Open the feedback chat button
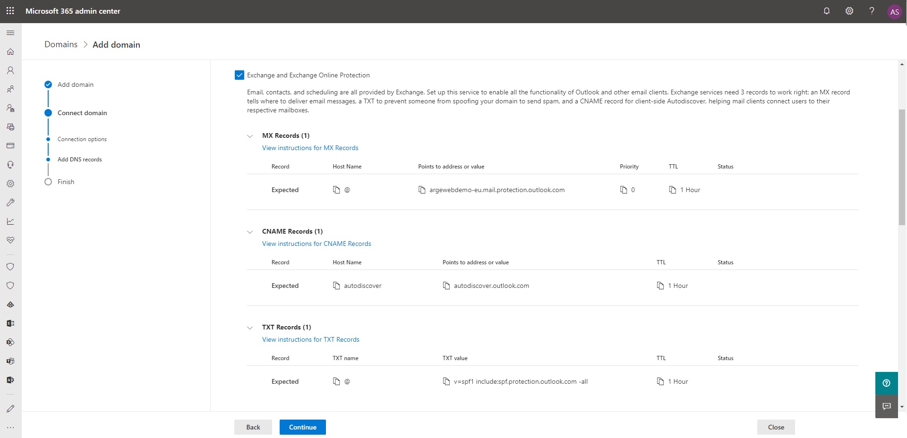The width and height of the screenshot is (907, 438). click(x=887, y=406)
